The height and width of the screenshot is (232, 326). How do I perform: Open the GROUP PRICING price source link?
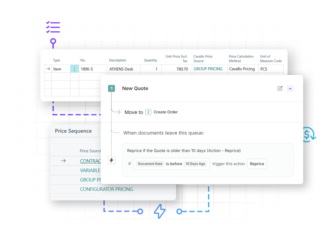pyautogui.click(x=208, y=69)
